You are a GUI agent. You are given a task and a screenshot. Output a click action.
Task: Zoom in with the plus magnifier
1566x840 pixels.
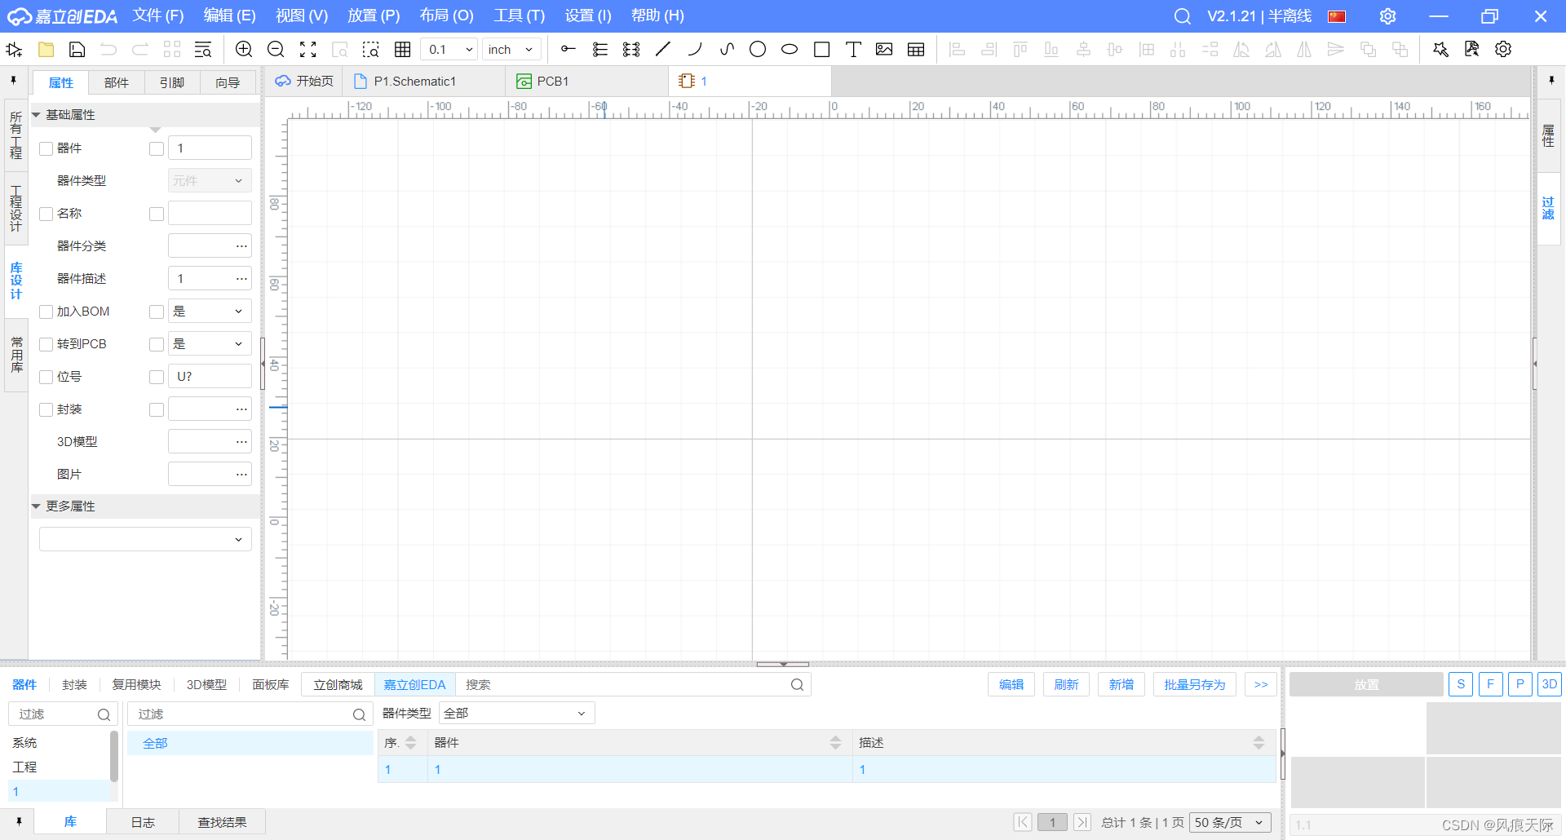click(x=244, y=50)
